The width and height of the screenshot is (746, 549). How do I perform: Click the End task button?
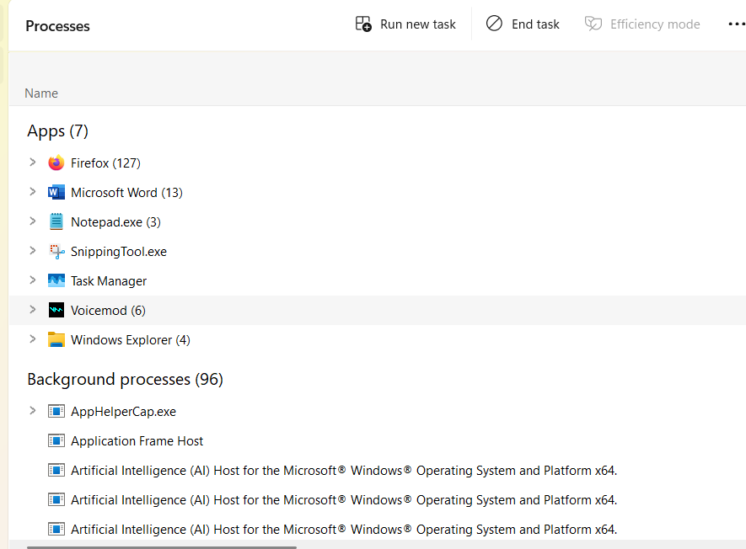coord(523,24)
